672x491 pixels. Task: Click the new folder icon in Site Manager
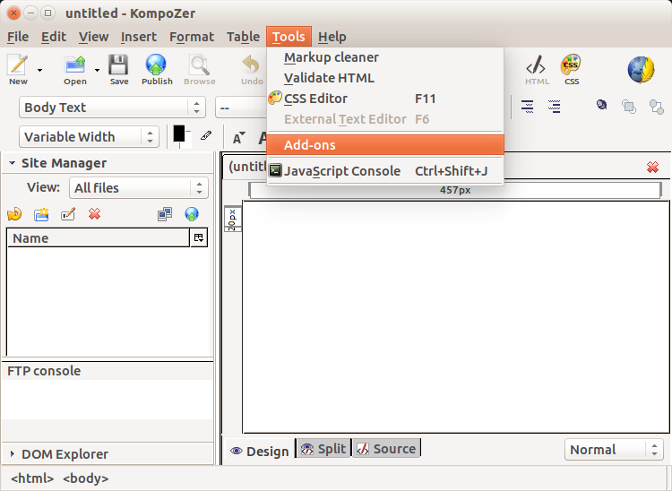pos(41,214)
